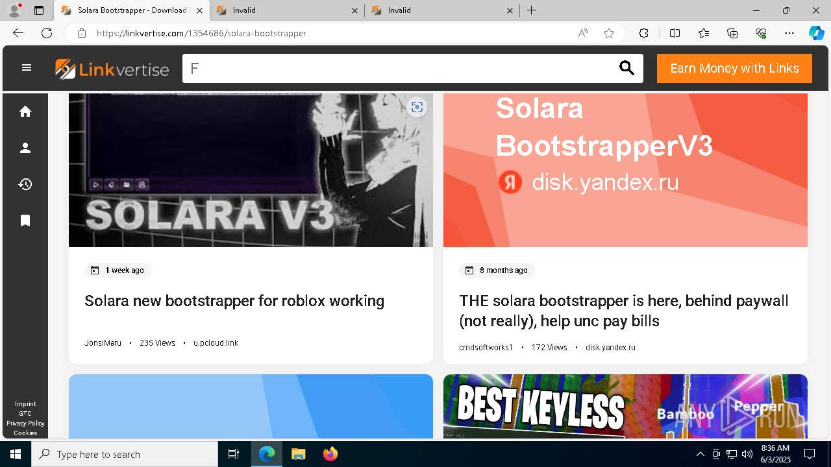Open a new browser tab
831x467 pixels.
click(531, 10)
